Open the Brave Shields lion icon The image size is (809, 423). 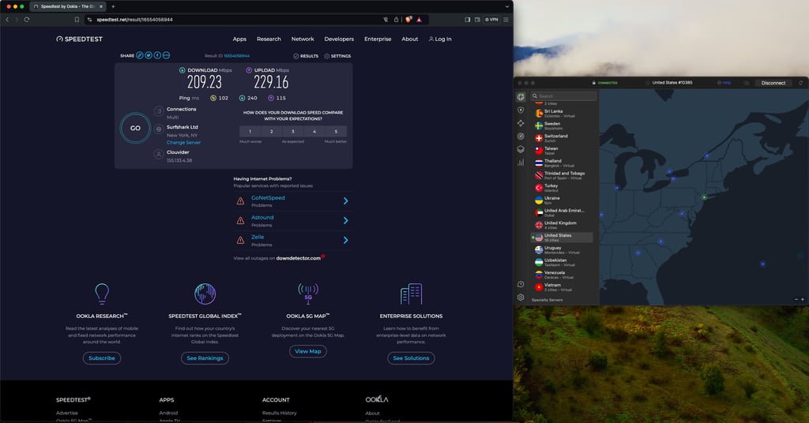coord(408,20)
